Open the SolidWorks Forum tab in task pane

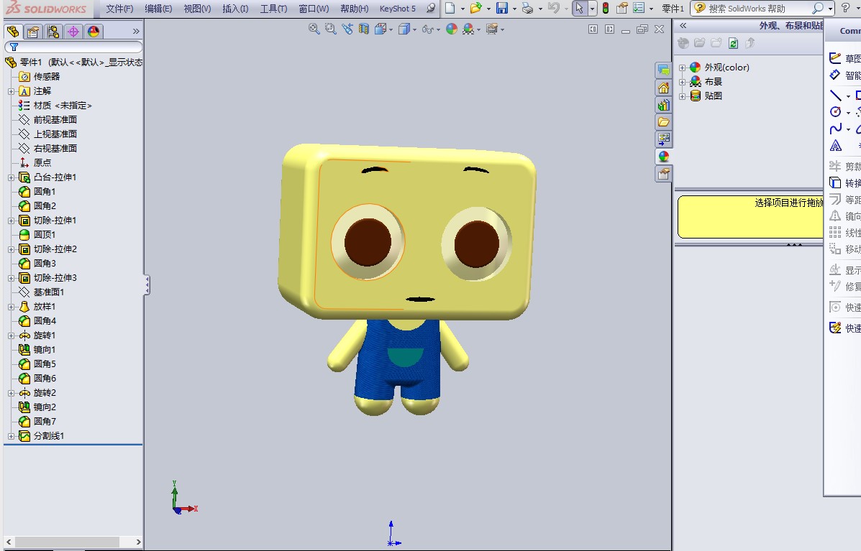663,70
